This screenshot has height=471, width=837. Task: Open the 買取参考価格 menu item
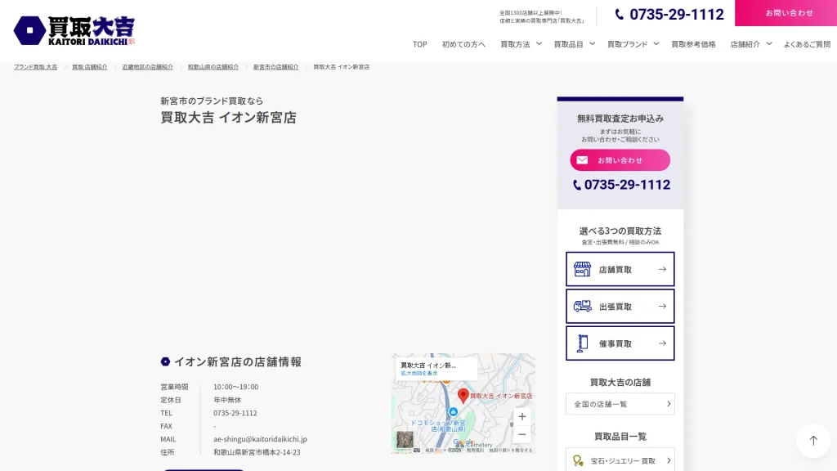[693, 44]
